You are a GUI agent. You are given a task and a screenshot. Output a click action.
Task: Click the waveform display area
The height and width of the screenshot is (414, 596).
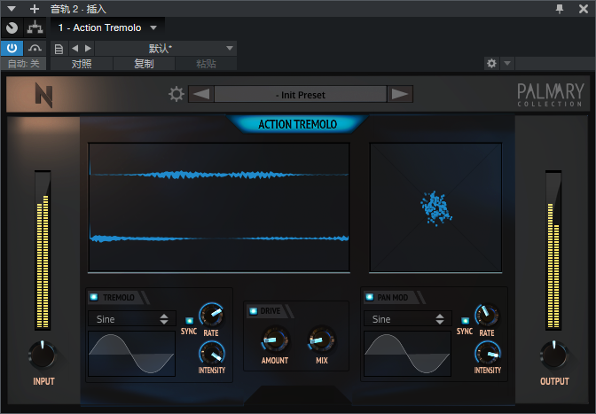(x=219, y=207)
